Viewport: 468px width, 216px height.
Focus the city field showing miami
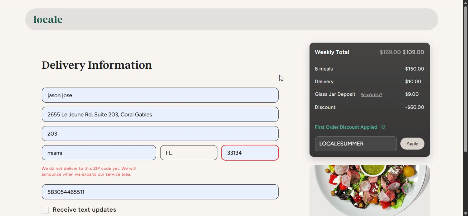(99, 153)
